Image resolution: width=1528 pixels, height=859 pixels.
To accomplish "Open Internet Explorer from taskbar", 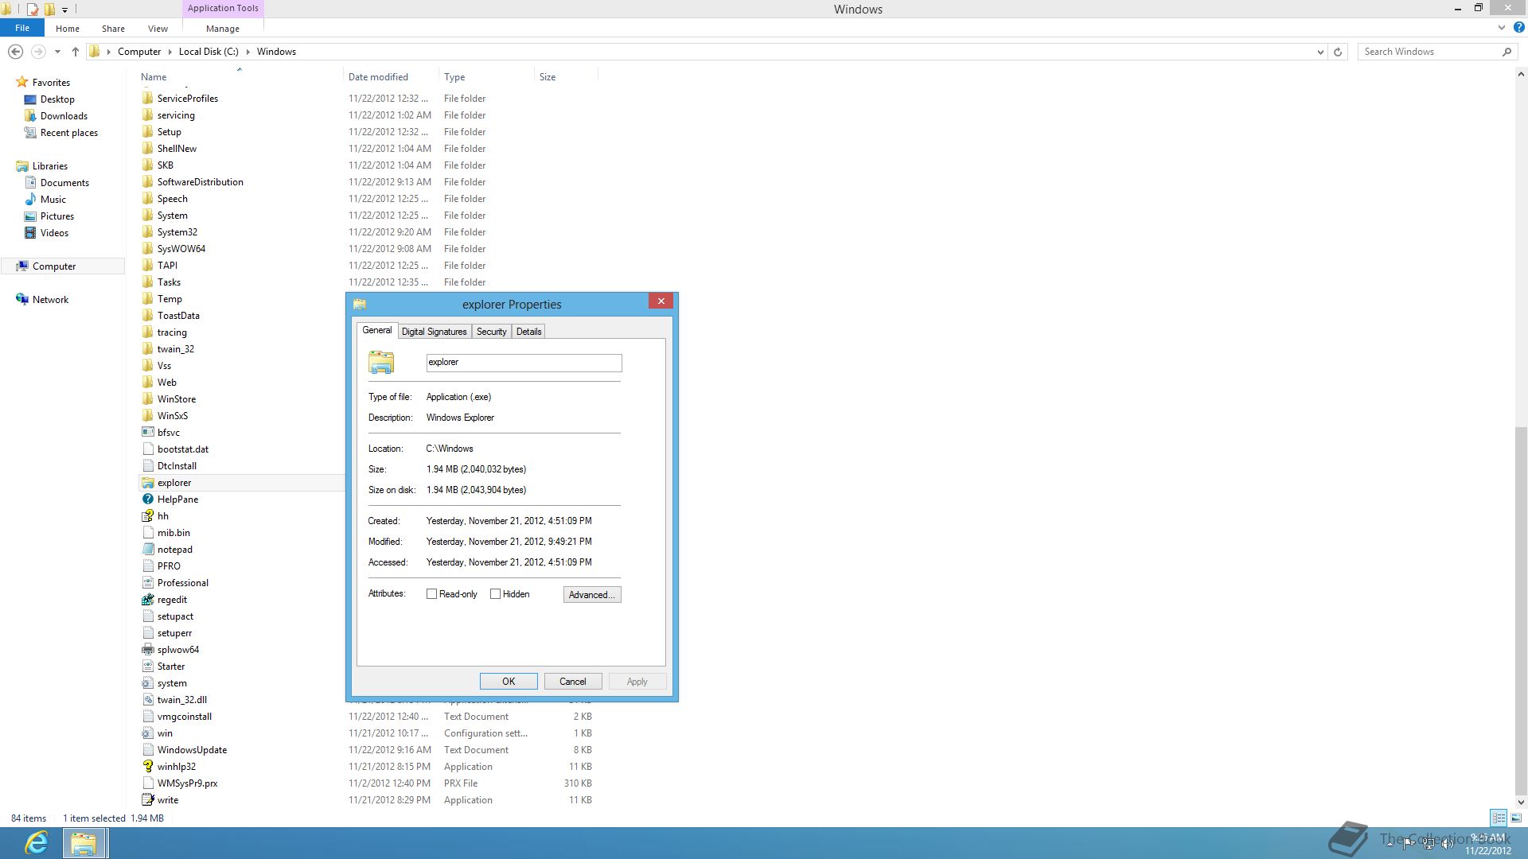I will pos(37,842).
